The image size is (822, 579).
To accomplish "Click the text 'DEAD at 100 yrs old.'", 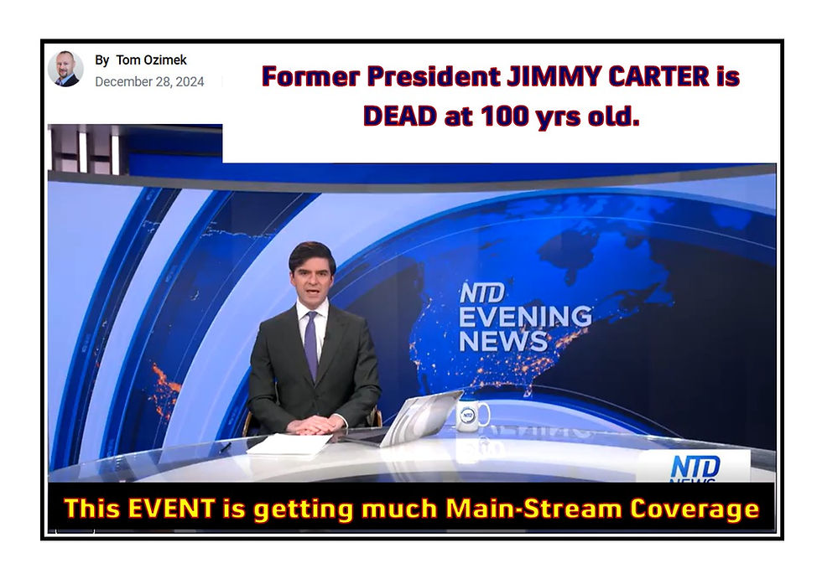I will [502, 116].
